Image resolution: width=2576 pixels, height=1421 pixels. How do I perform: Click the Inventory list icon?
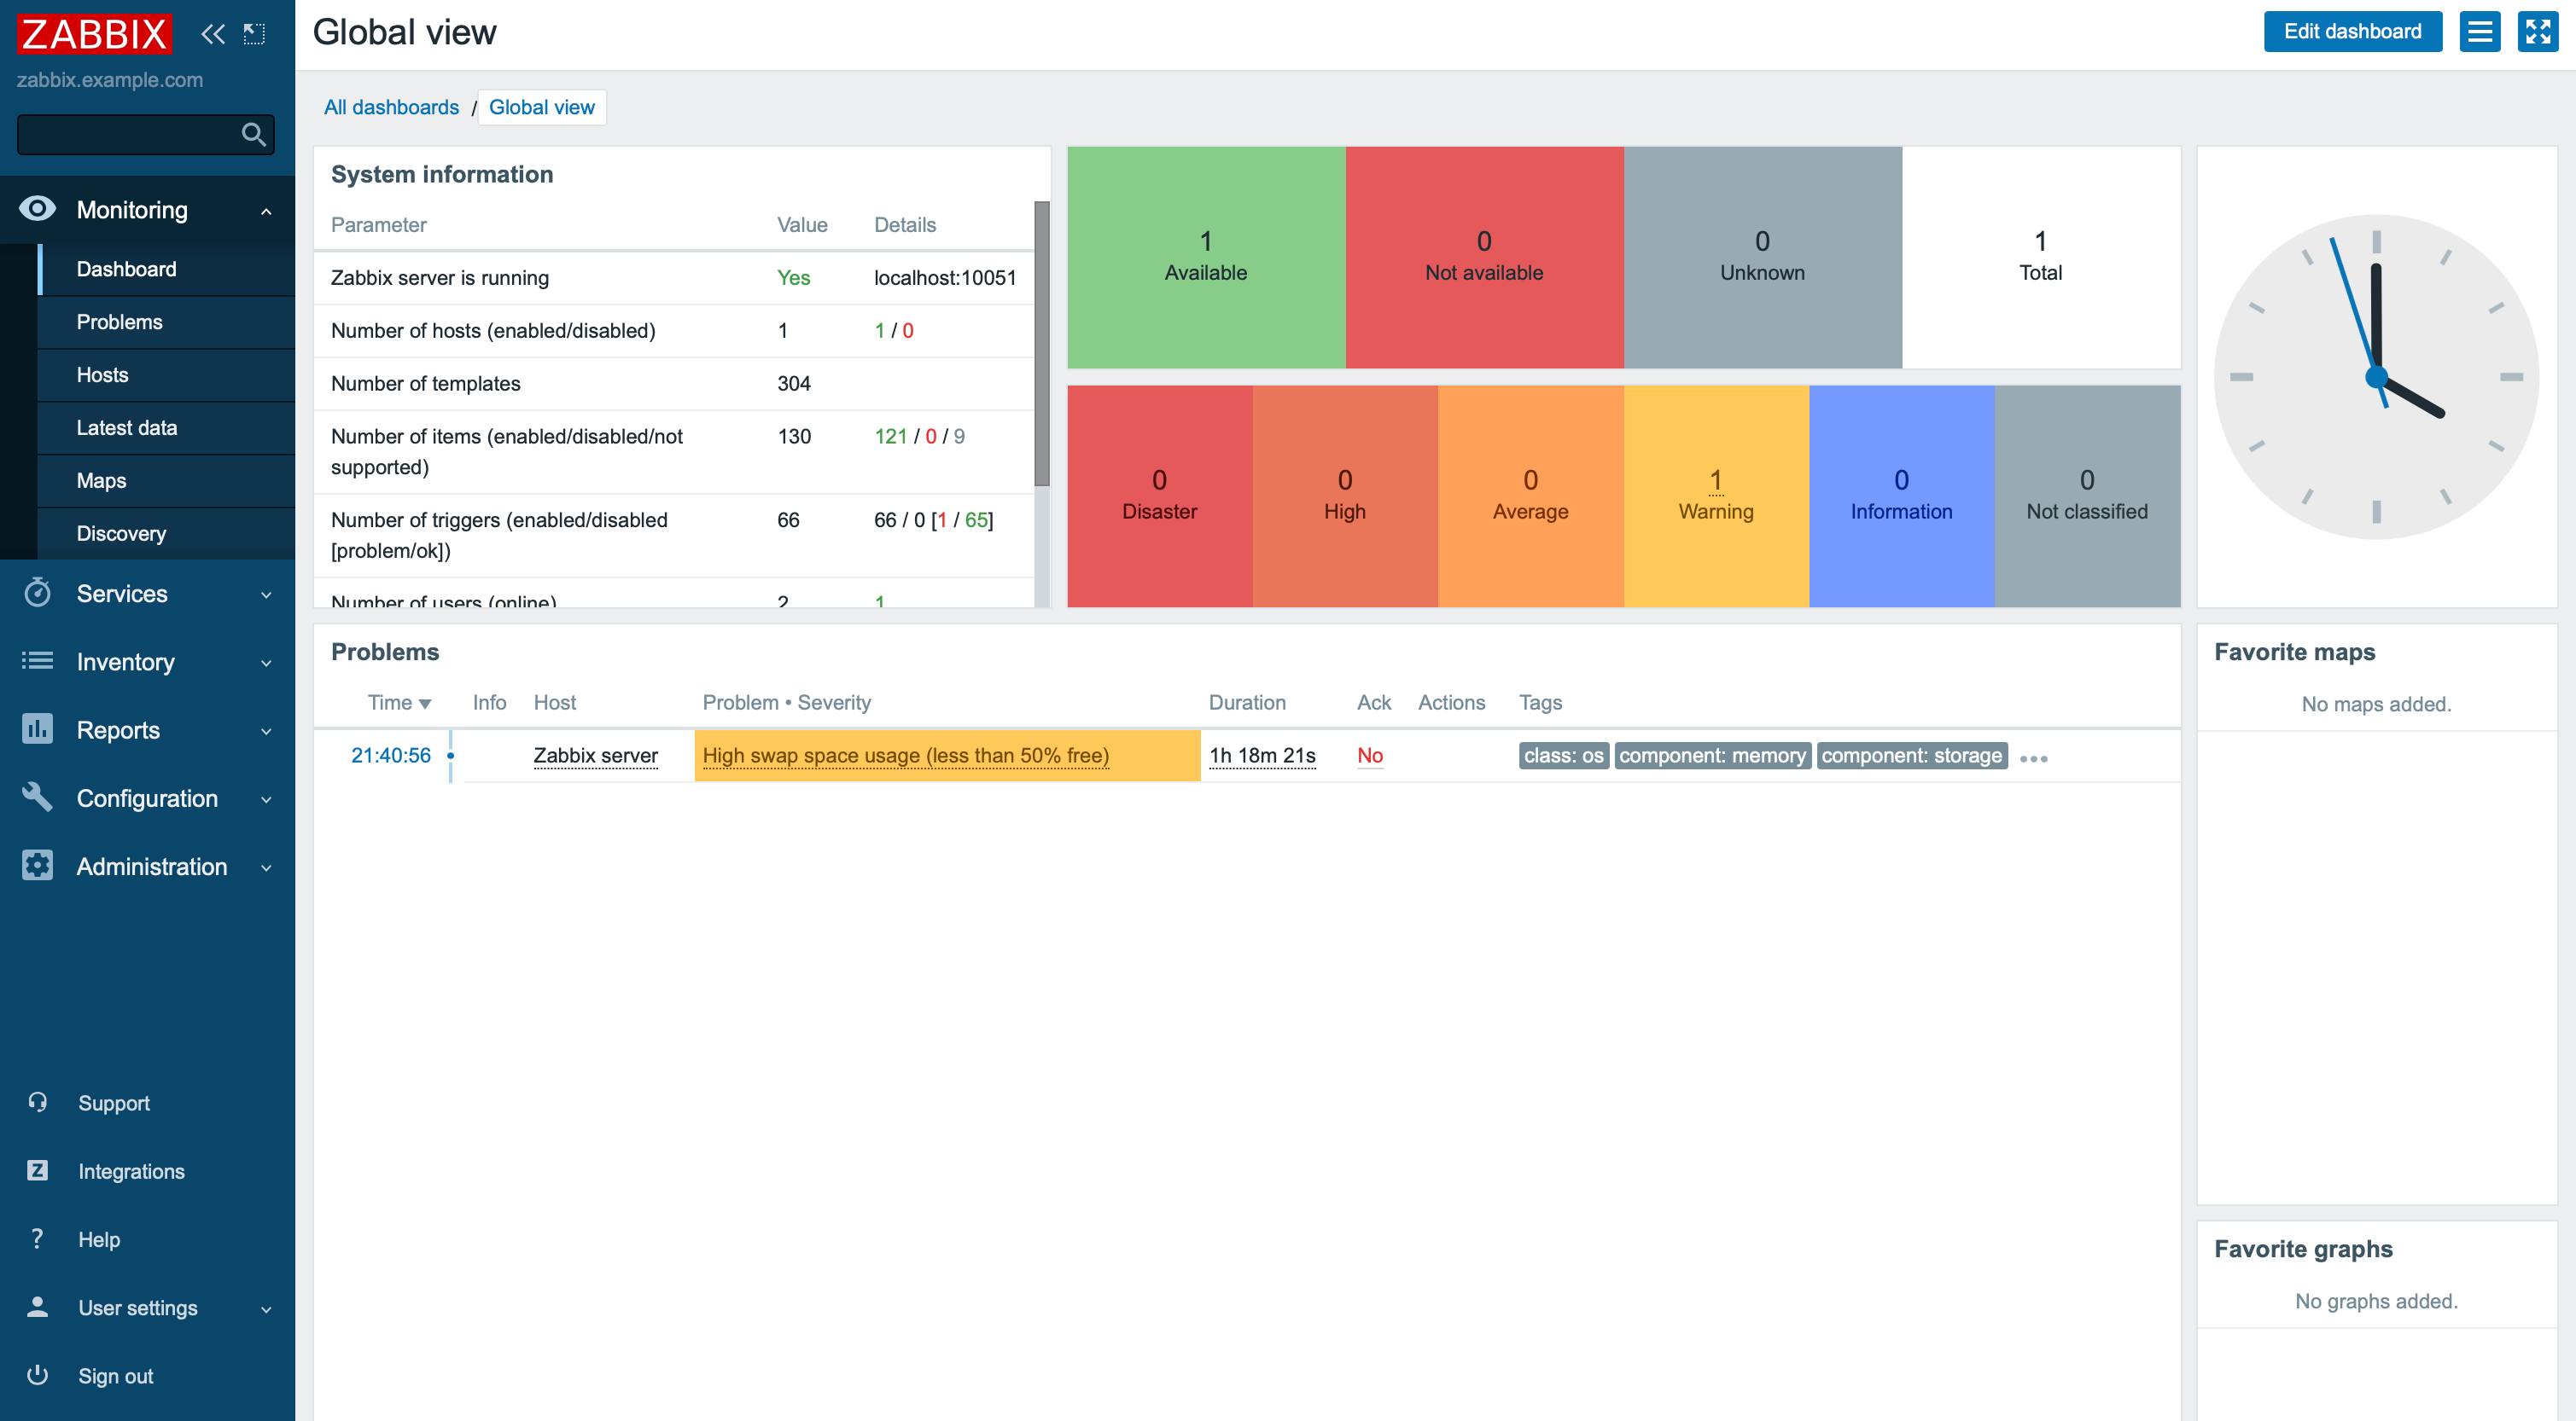[x=37, y=662]
